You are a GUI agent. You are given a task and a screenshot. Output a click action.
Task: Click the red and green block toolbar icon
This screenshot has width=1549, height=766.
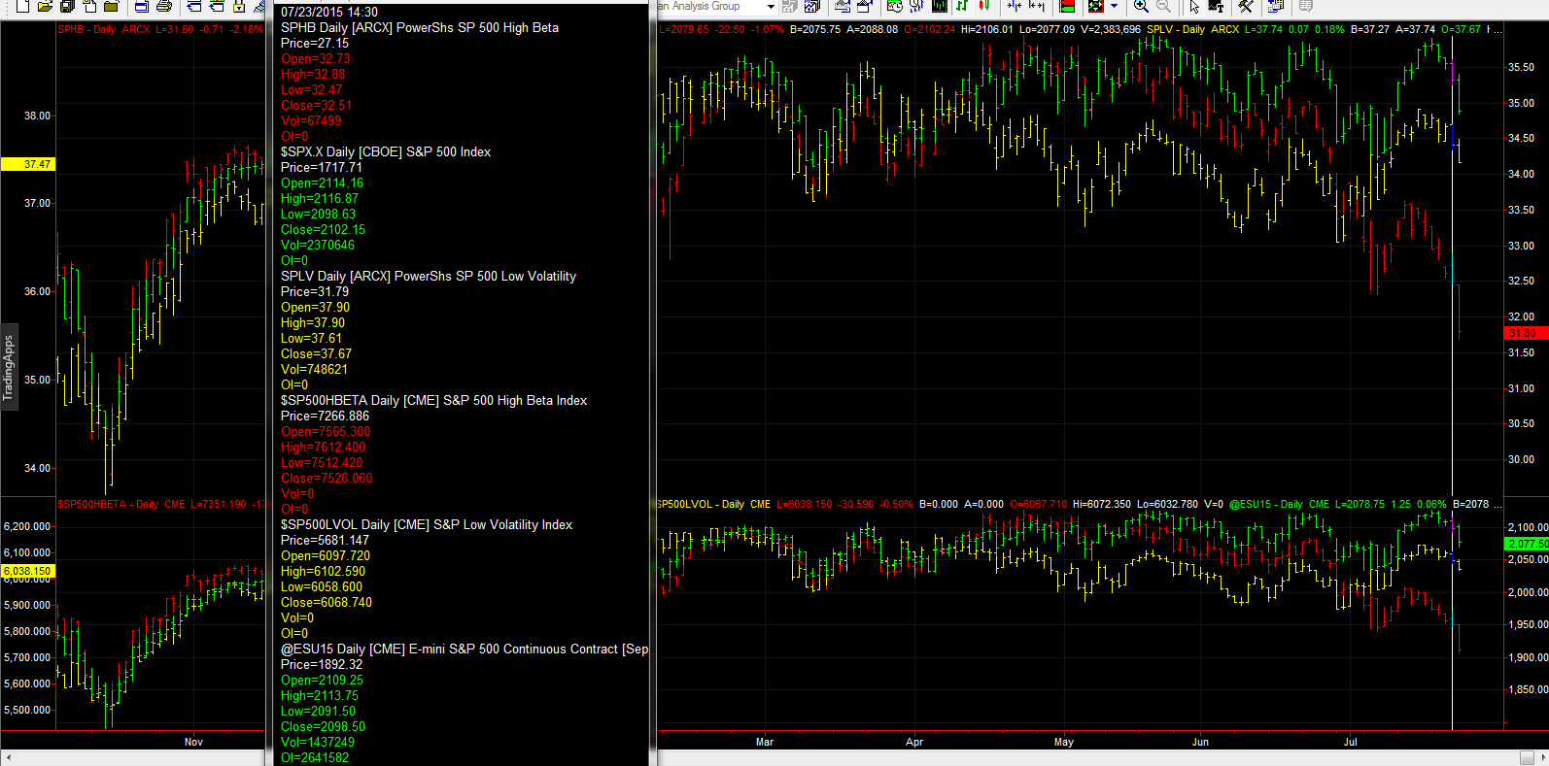pos(1066,6)
